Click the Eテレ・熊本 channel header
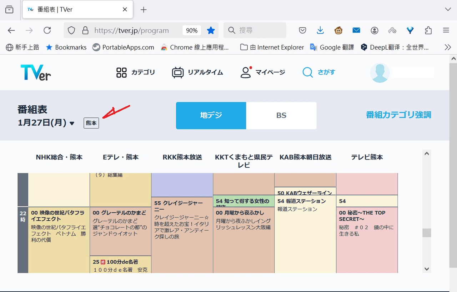 click(121, 157)
